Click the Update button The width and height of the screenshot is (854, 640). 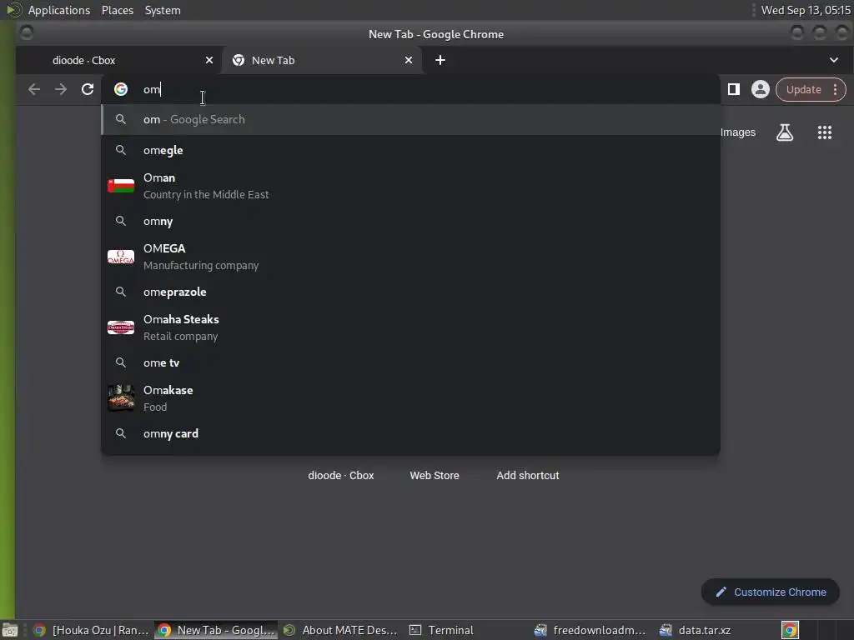(803, 90)
